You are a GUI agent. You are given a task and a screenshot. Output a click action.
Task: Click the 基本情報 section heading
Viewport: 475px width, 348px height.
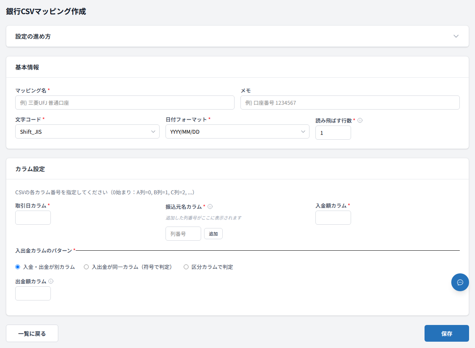click(x=27, y=67)
